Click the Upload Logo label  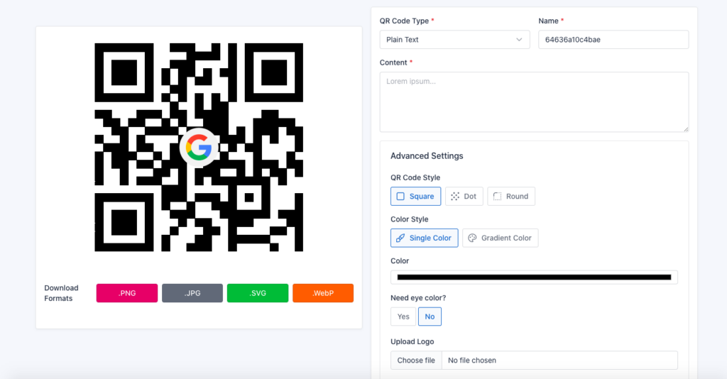412,341
